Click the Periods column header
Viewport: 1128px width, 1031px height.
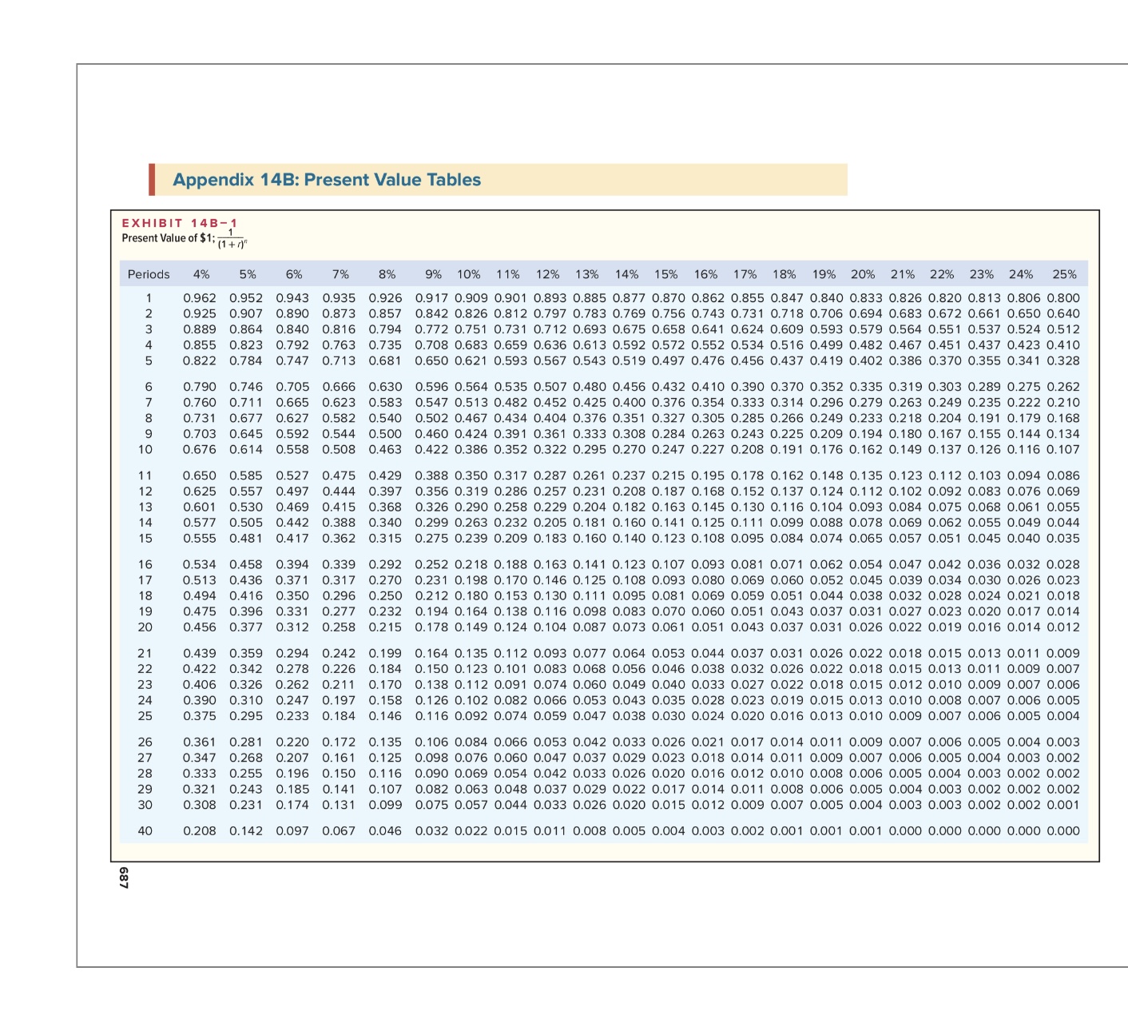[x=148, y=275]
